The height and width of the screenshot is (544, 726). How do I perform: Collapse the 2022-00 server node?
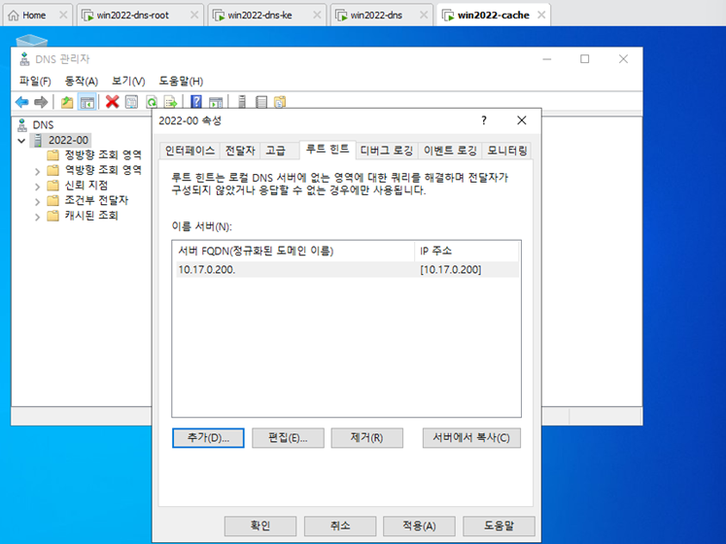[21, 140]
